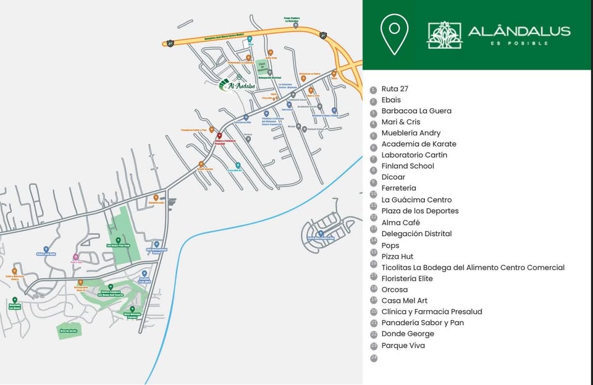Click 'Clínica y Farmacia Presalud' in the legend
Image resolution: width=593 pixels, height=385 pixels.
coord(432,311)
